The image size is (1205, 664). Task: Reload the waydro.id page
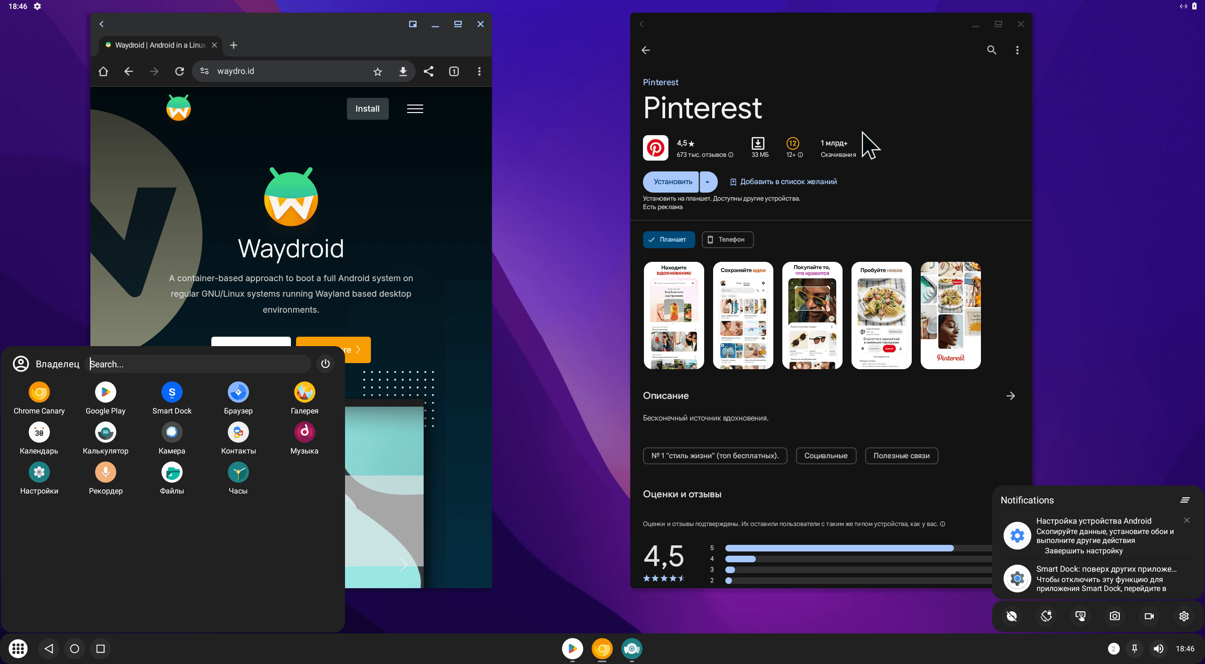point(179,71)
